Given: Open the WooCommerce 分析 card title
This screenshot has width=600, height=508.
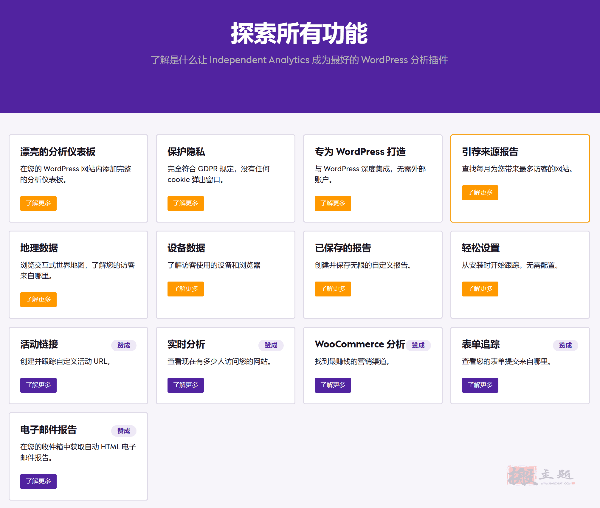Looking at the screenshot, I should [360, 344].
